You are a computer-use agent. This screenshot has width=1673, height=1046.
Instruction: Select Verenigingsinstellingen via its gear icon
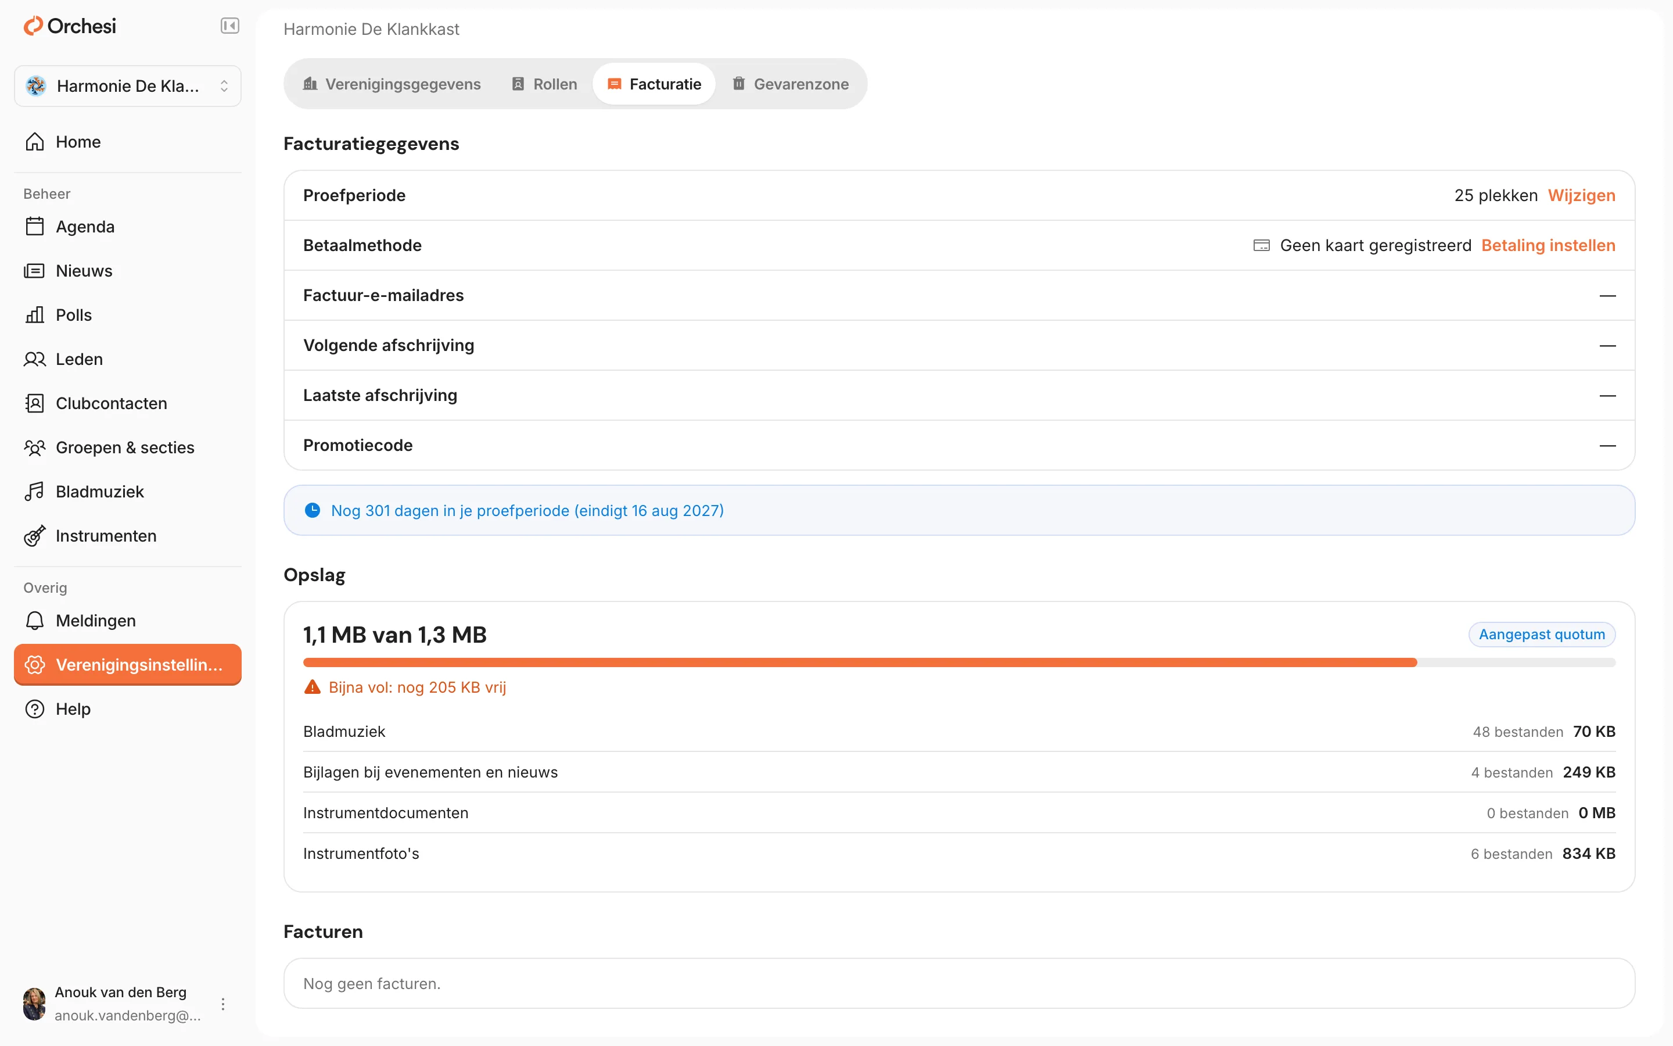click(x=35, y=665)
